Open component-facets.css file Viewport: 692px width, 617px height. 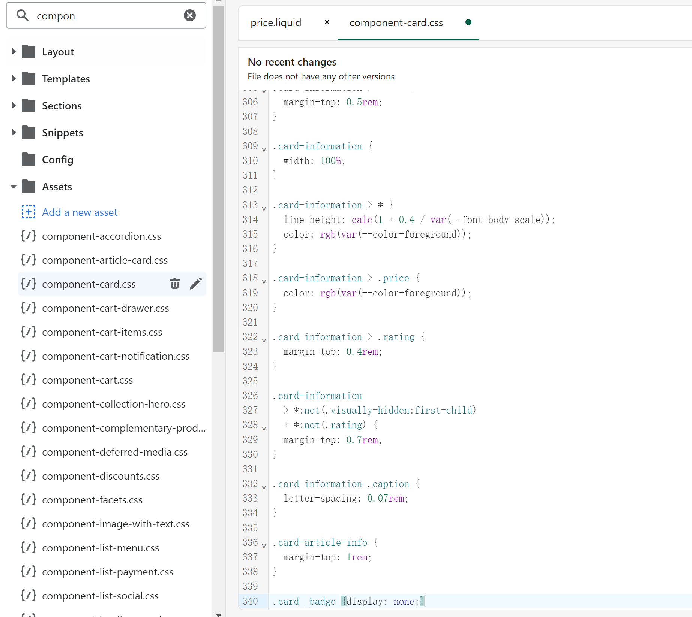[92, 500]
